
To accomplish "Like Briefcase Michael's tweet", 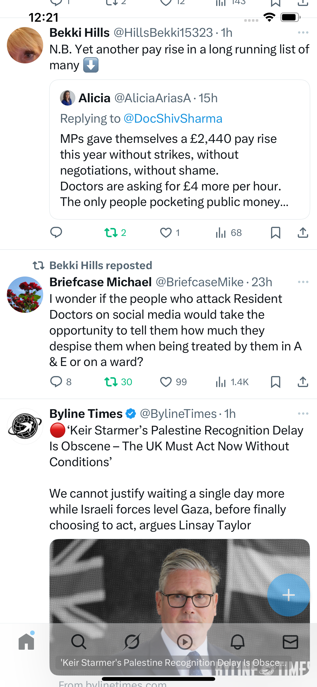I will click(166, 382).
